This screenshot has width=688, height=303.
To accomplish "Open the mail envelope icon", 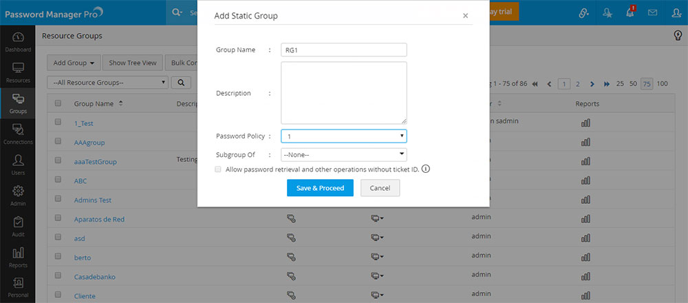I will tap(652, 12).
